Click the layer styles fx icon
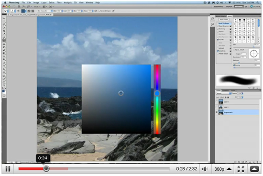 [x=239, y=162]
